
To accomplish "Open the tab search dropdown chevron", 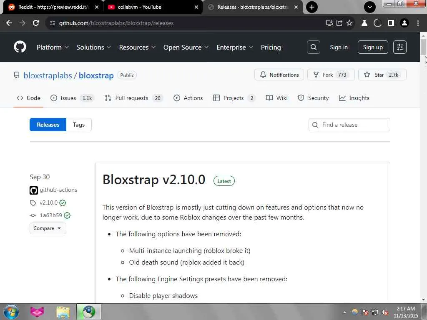I will (x=370, y=7).
